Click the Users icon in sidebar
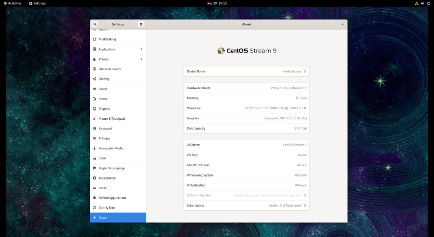Screen dimensions: 434x237 click(95, 188)
